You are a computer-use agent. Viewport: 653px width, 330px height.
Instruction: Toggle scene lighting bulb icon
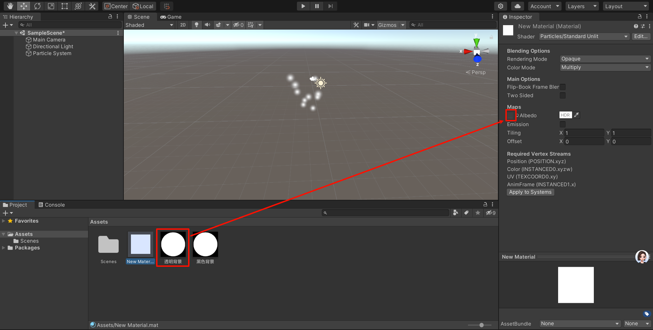click(196, 25)
